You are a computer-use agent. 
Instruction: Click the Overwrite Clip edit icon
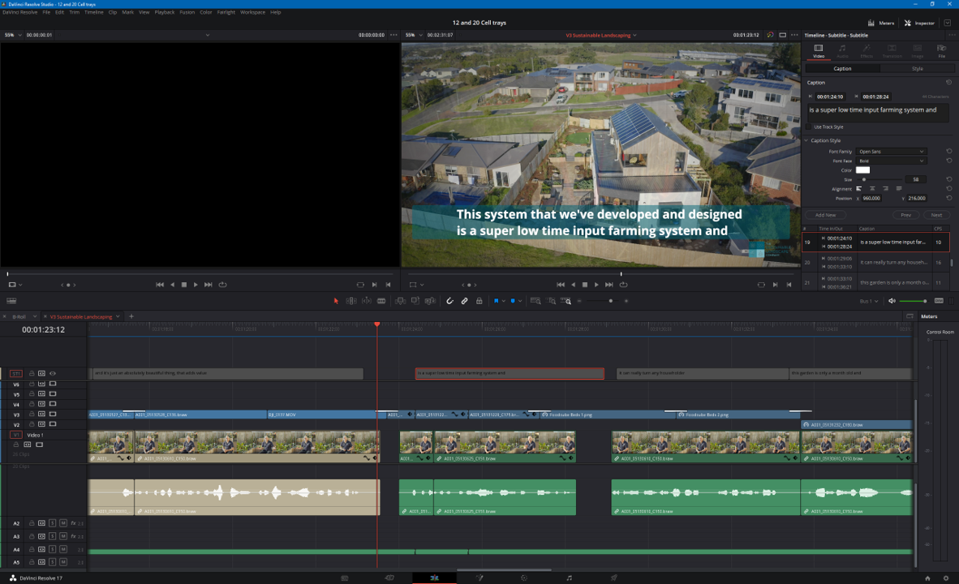click(415, 301)
